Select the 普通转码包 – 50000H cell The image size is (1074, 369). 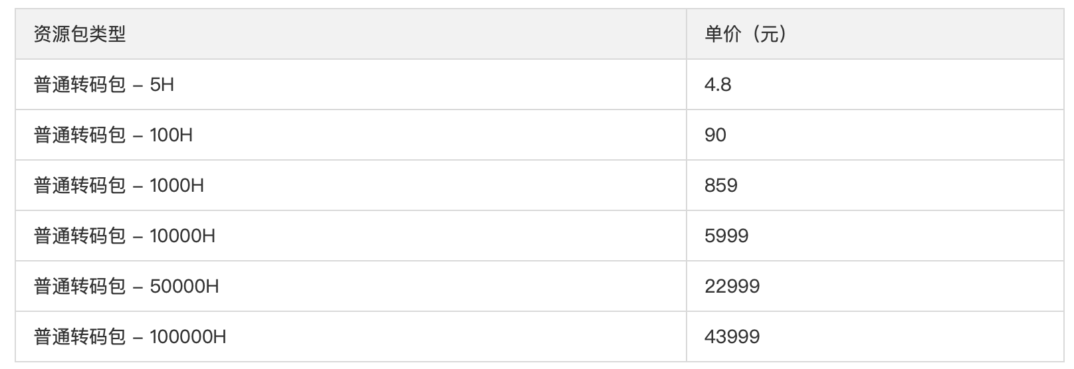tap(126, 286)
